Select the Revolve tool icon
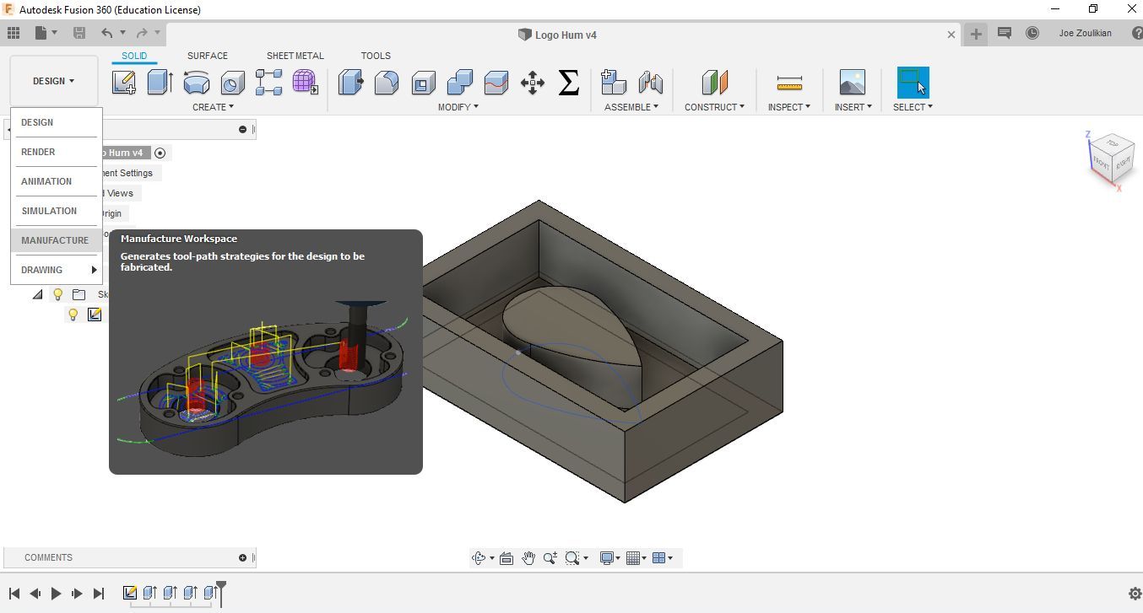This screenshot has height=613, width=1143. pyautogui.click(x=196, y=83)
